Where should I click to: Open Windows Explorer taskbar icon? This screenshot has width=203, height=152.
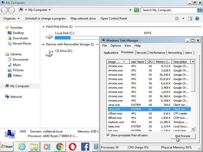[34, 147]
